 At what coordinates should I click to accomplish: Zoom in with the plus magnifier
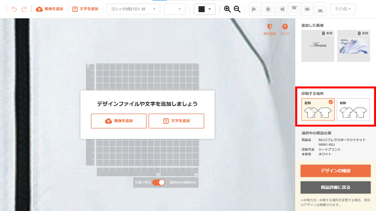click(227, 9)
